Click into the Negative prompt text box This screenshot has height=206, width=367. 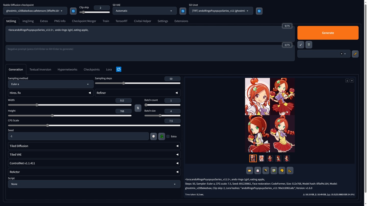click(150, 53)
